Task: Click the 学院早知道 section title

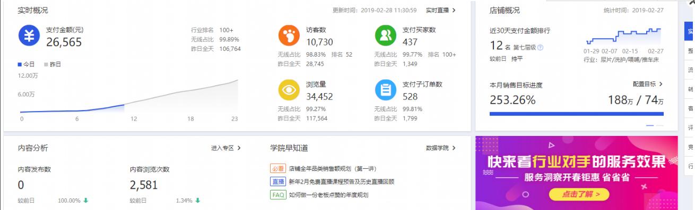Action: tap(289, 148)
